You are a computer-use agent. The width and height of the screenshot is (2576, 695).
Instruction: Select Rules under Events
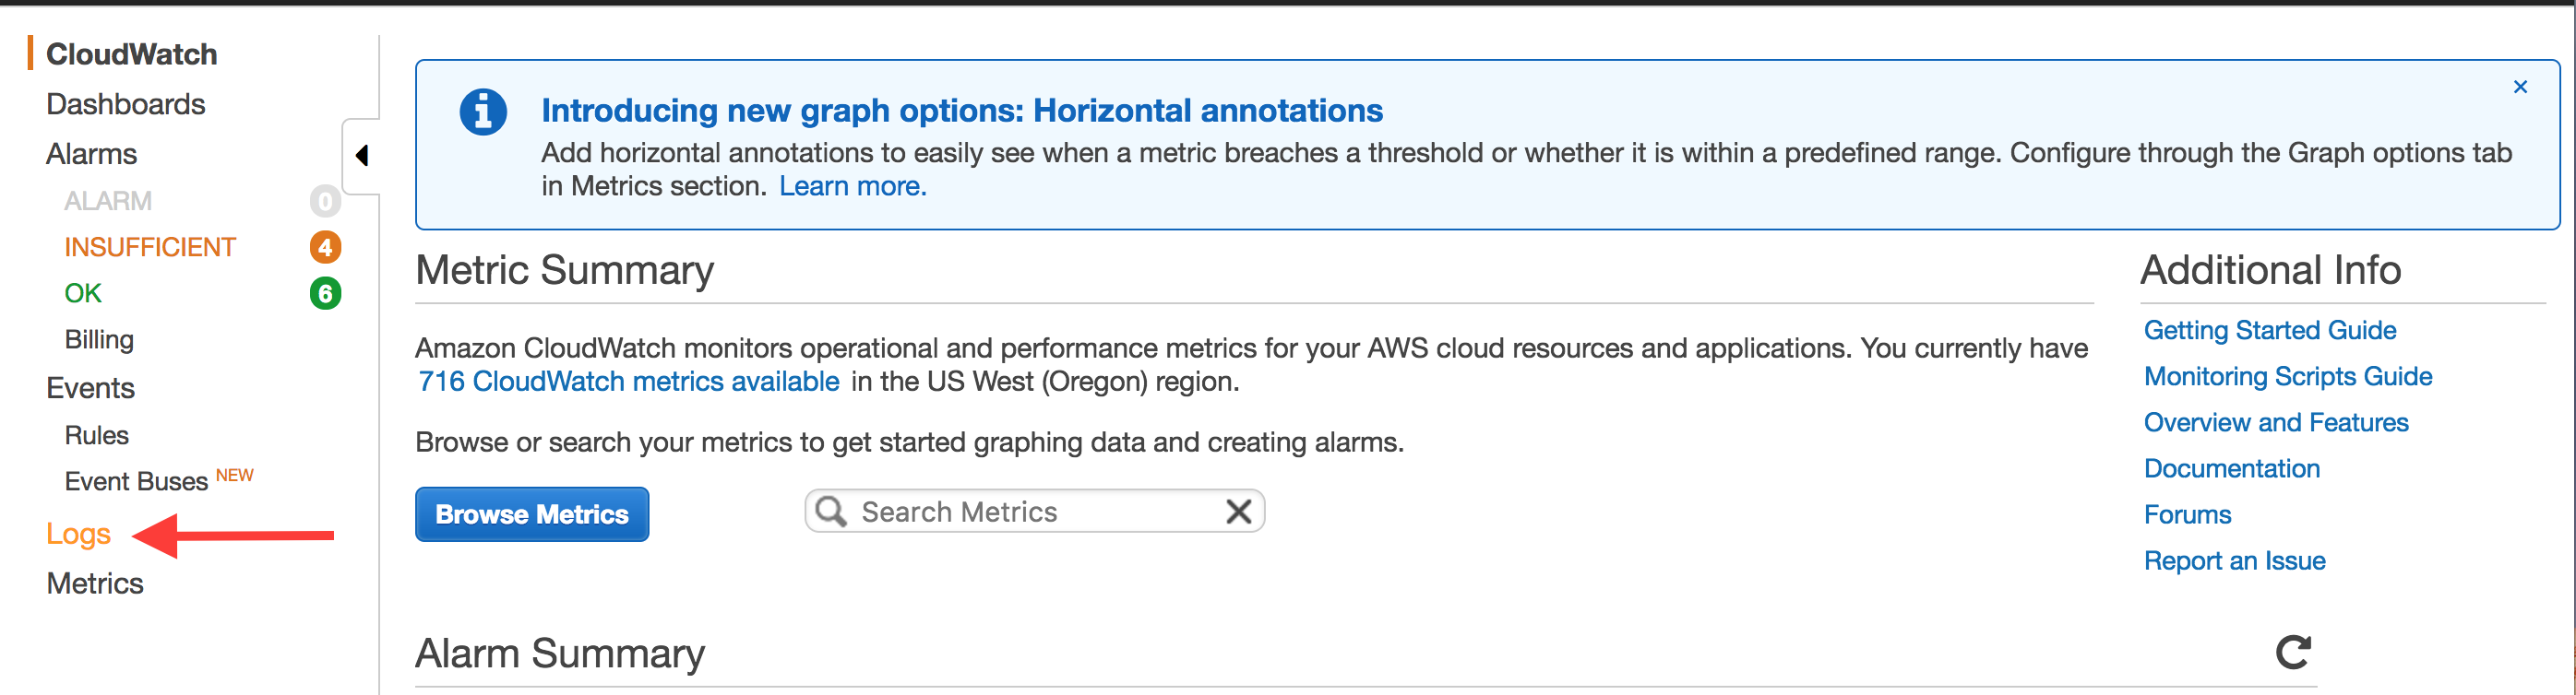[96, 434]
